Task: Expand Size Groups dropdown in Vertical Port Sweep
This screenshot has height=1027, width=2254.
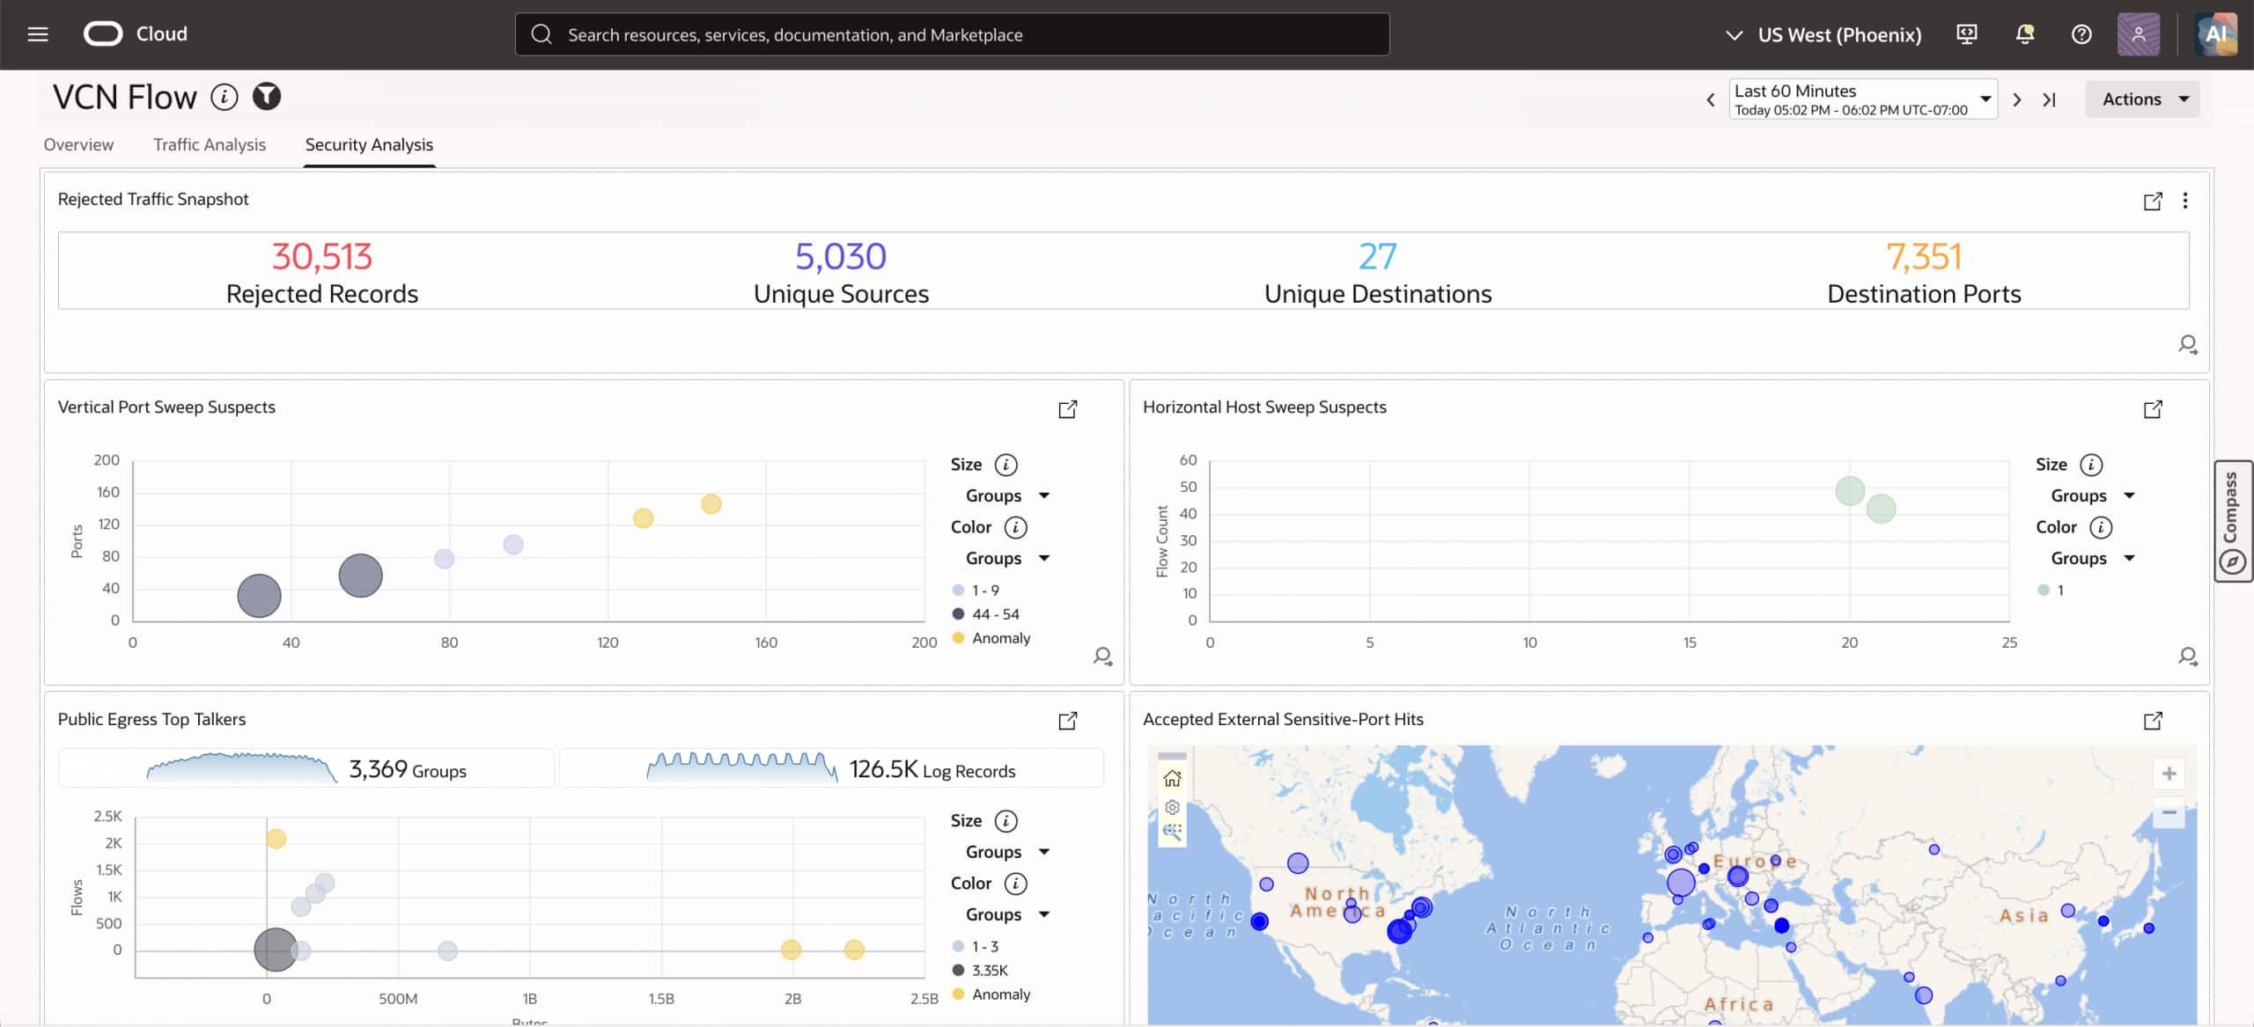Action: [1008, 495]
